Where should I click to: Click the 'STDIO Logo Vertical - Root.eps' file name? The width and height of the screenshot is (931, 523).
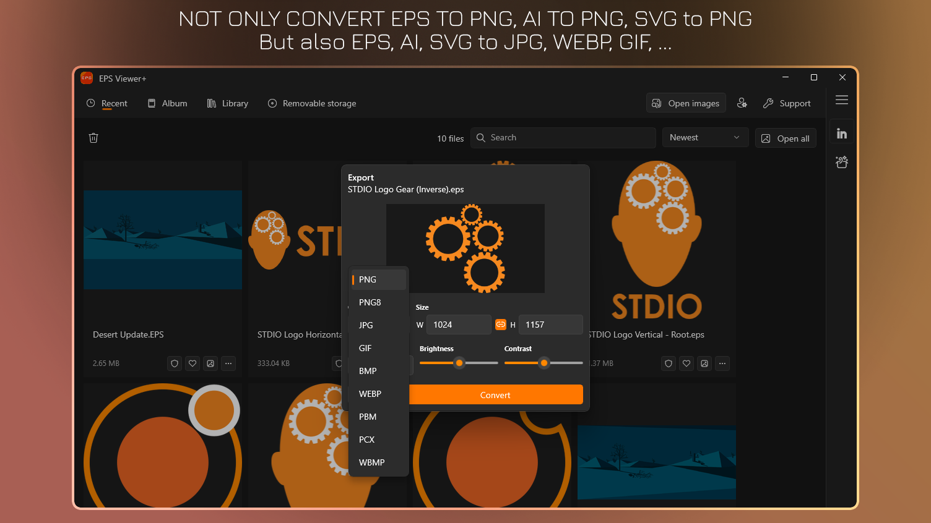(646, 334)
